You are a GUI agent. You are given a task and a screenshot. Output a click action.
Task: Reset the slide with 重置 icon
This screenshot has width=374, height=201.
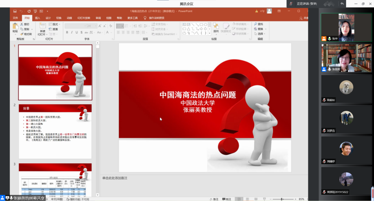[x=50, y=29]
